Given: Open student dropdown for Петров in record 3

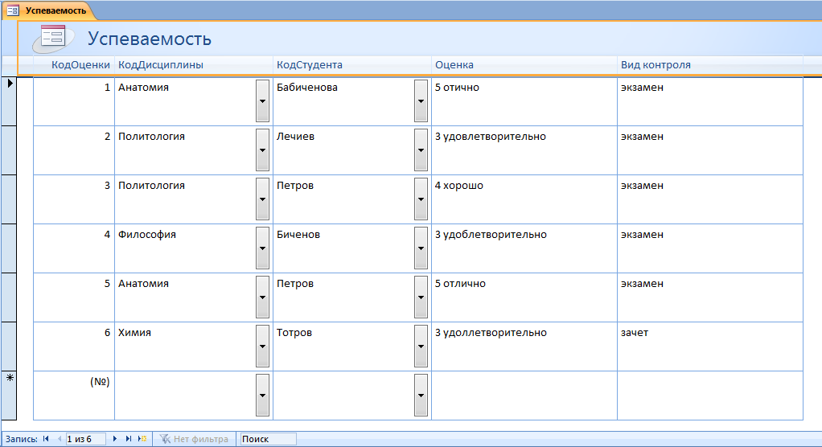Looking at the screenshot, I should coord(421,199).
